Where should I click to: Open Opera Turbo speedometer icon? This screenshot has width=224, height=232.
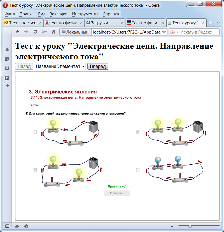(x=26, y=226)
